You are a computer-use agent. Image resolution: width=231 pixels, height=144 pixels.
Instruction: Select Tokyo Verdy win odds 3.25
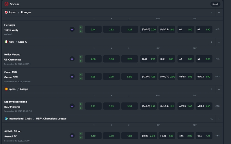point(130,29)
